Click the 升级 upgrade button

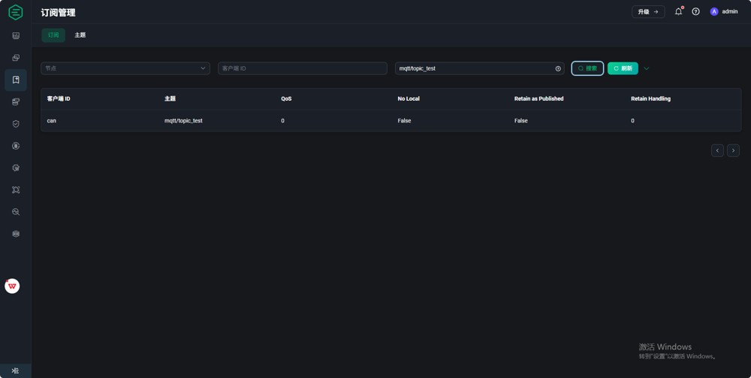(x=648, y=11)
